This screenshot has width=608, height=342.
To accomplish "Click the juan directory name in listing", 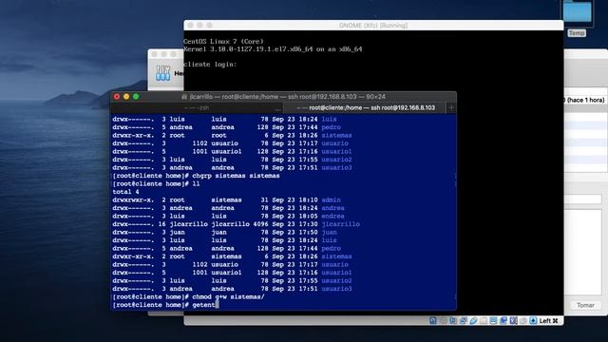I will click(330, 232).
